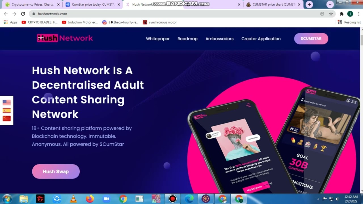Viewport: 363px width, 204px height.
Task: Open the Reading list
Action: pyautogui.click(x=349, y=22)
